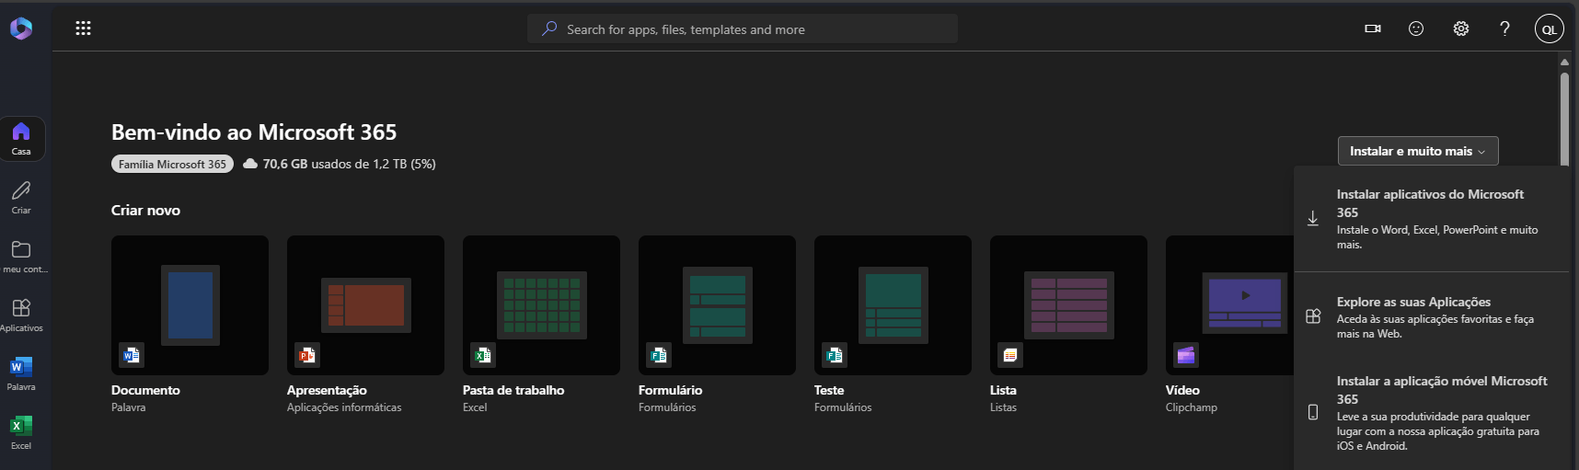Open the Microsoft 365 Copilot logo
Screen dimensions: 1579x470
point(21,29)
